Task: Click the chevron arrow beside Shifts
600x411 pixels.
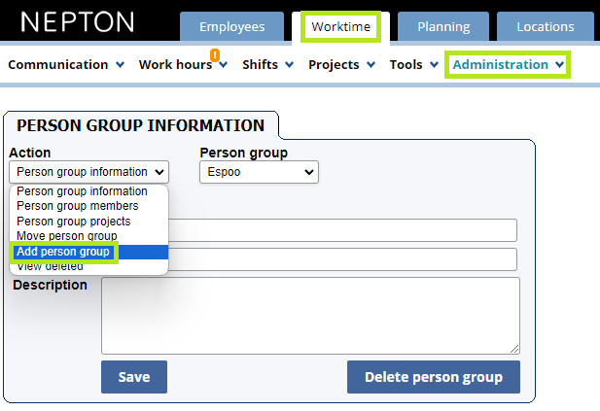Action: [x=290, y=64]
